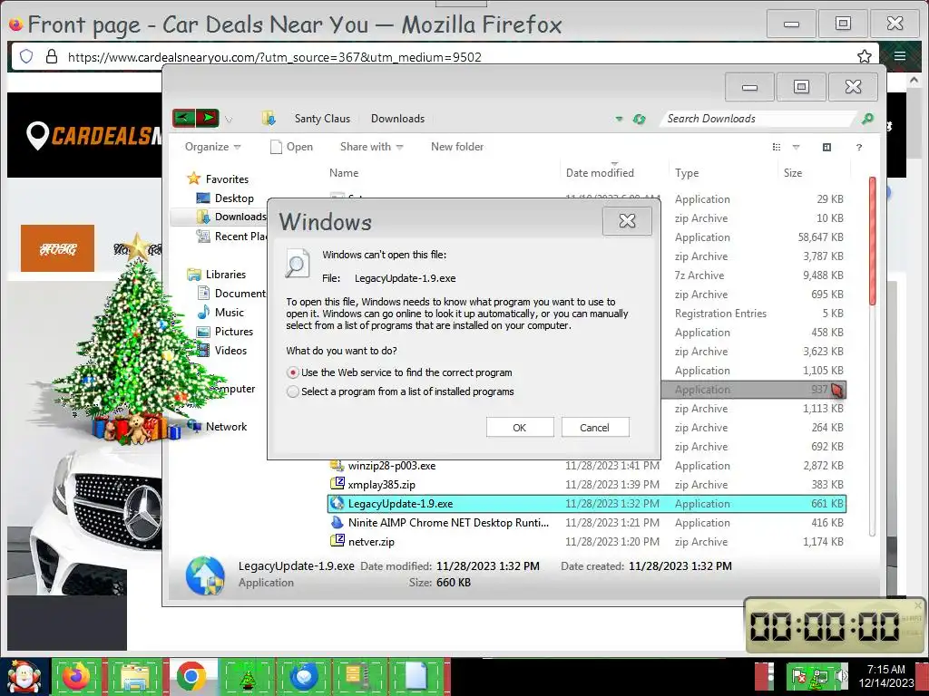Click the Explorer Forward navigation arrow

click(208, 119)
